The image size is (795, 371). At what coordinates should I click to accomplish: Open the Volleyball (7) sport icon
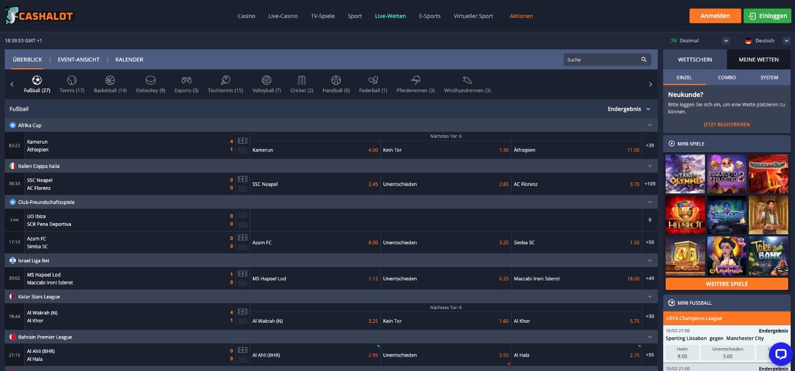[267, 81]
